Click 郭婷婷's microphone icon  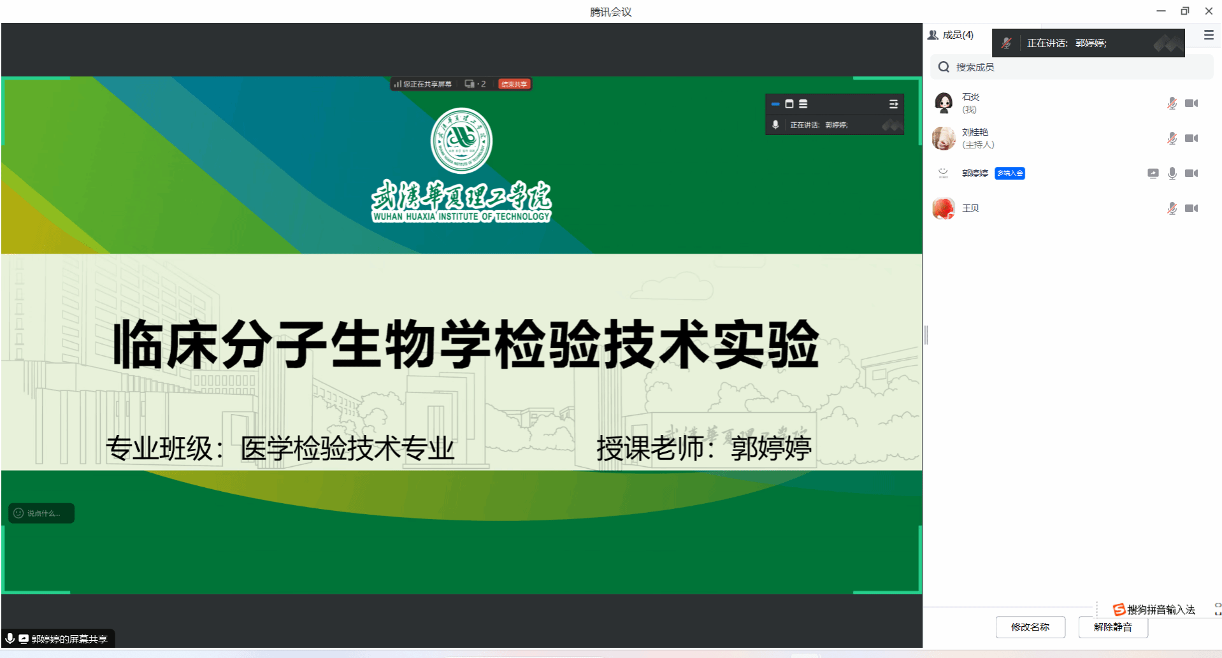(1172, 173)
